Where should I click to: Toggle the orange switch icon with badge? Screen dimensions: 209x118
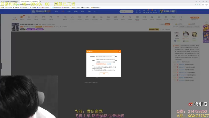(22, 17)
